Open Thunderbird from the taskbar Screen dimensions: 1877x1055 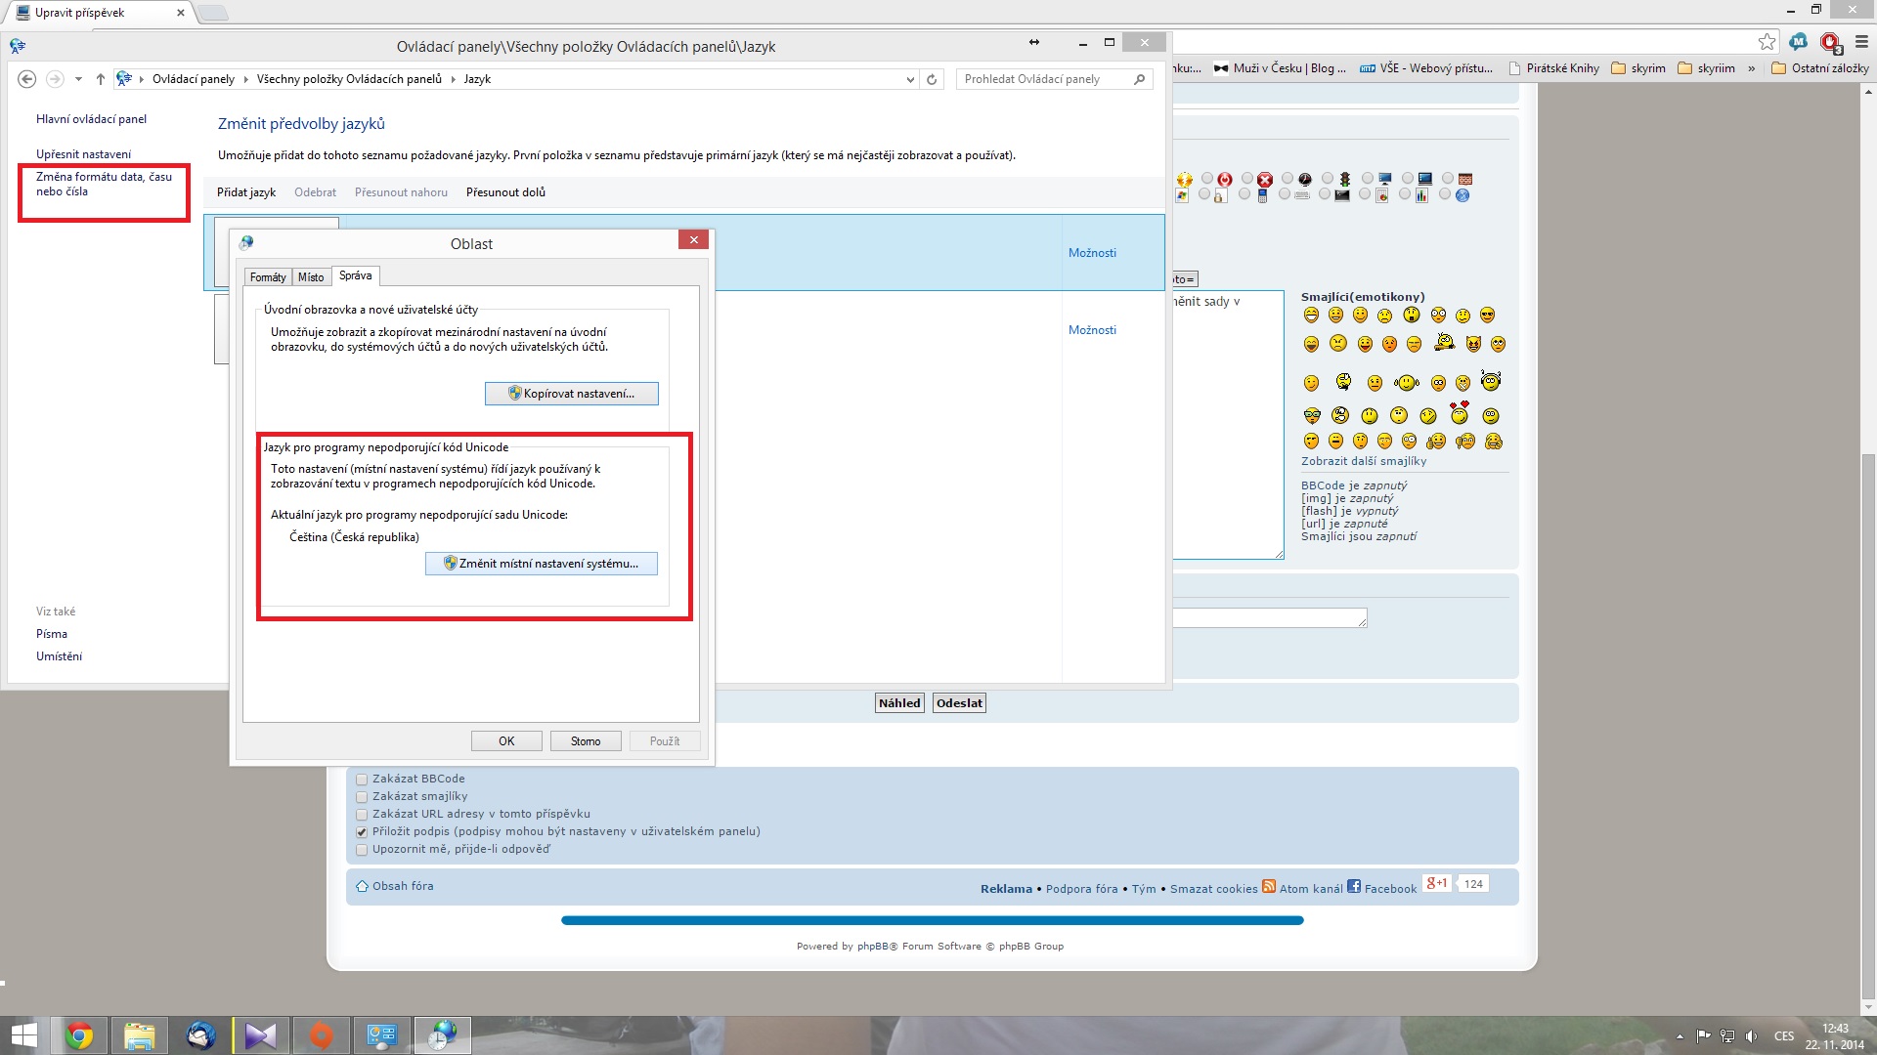[200, 1035]
